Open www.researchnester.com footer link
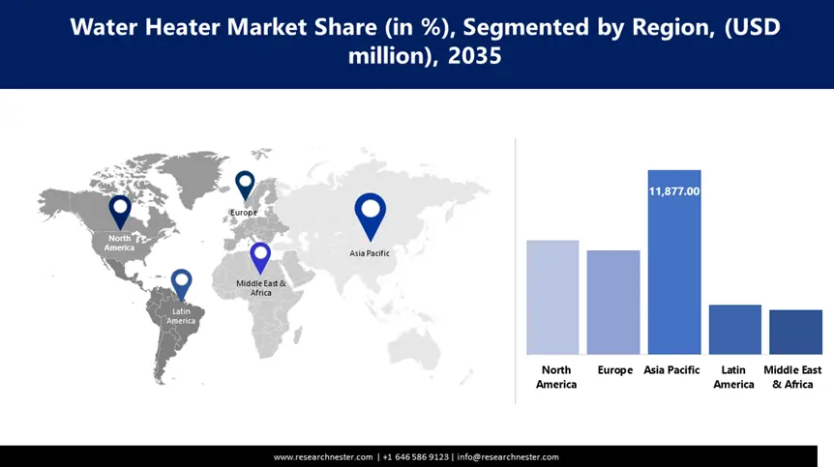The height and width of the screenshot is (467, 834). 323,457
